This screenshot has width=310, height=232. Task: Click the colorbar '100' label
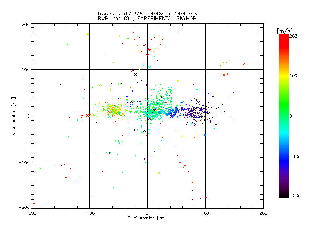(293, 75)
